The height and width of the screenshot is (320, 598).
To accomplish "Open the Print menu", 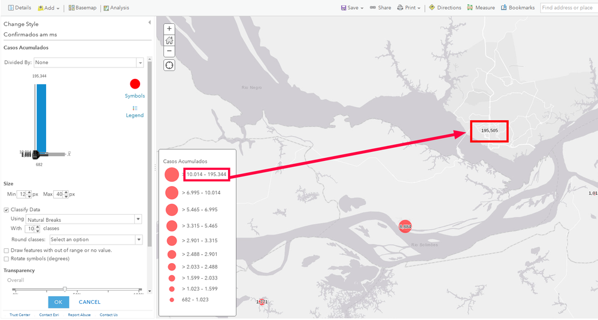I will pos(408,8).
